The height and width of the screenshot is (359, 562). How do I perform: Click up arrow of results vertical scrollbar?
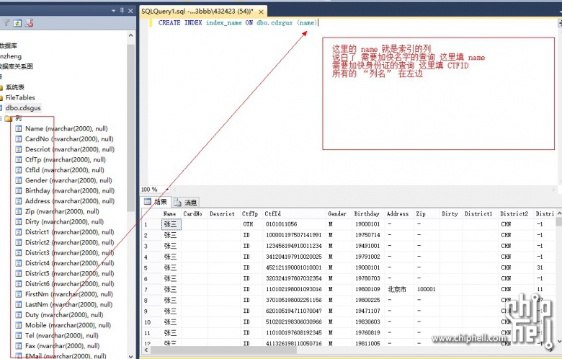(559, 214)
